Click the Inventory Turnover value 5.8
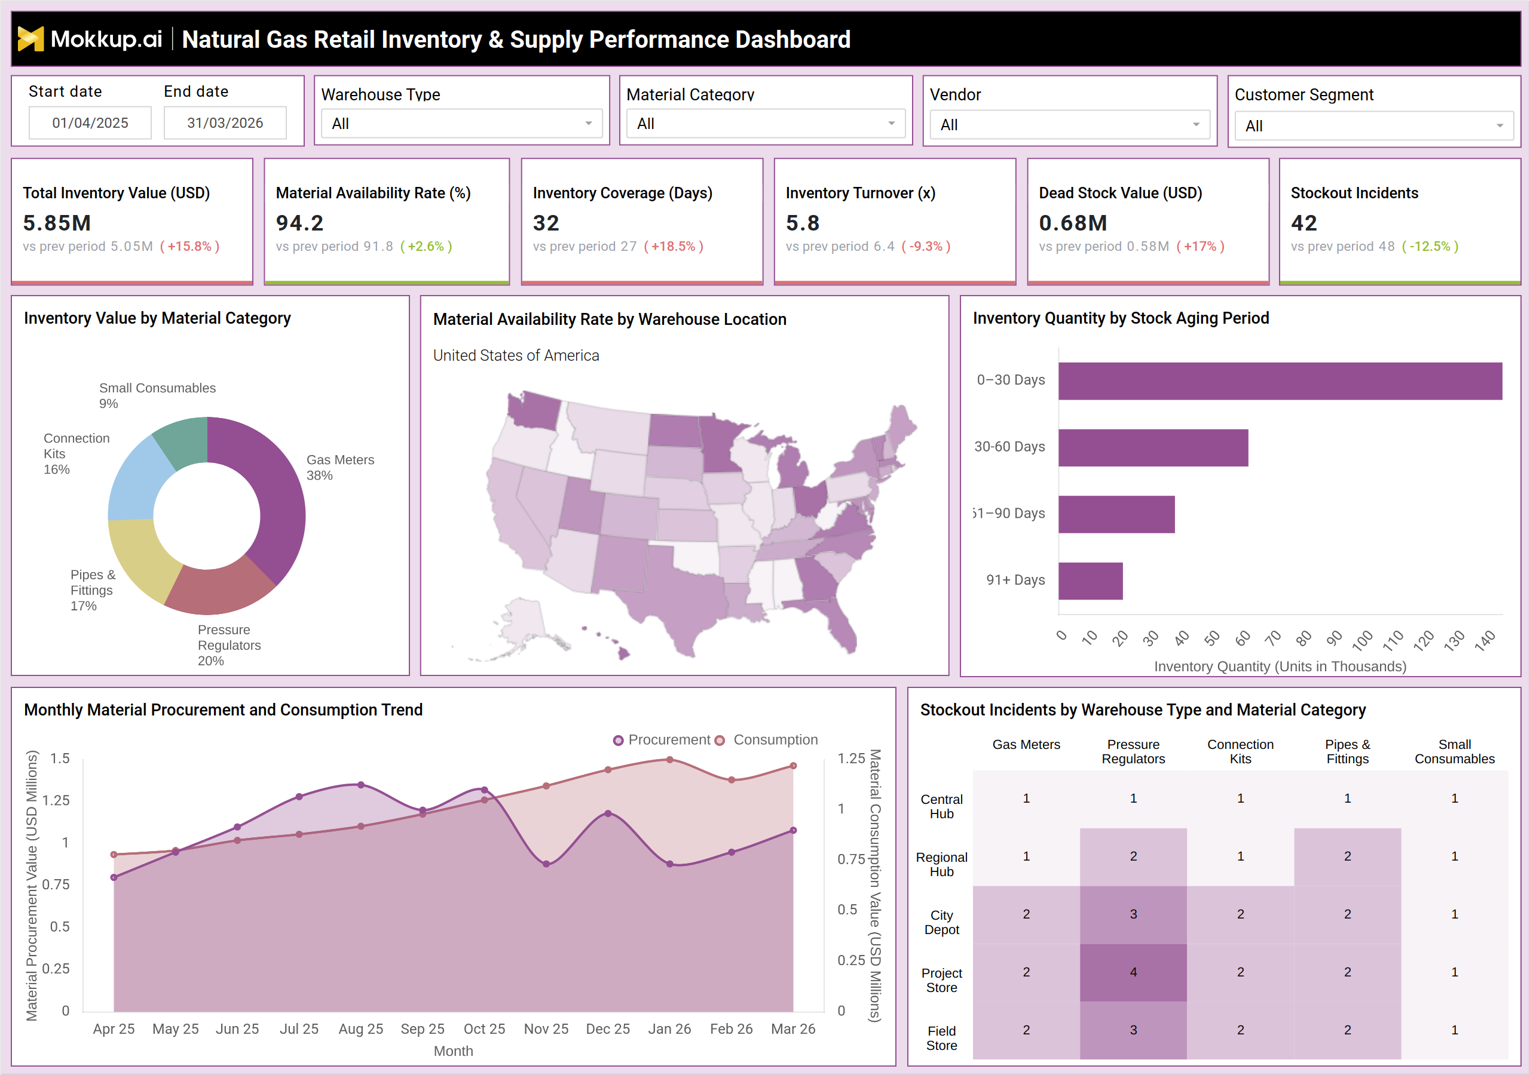Viewport: 1530px width, 1075px height. [x=802, y=223]
